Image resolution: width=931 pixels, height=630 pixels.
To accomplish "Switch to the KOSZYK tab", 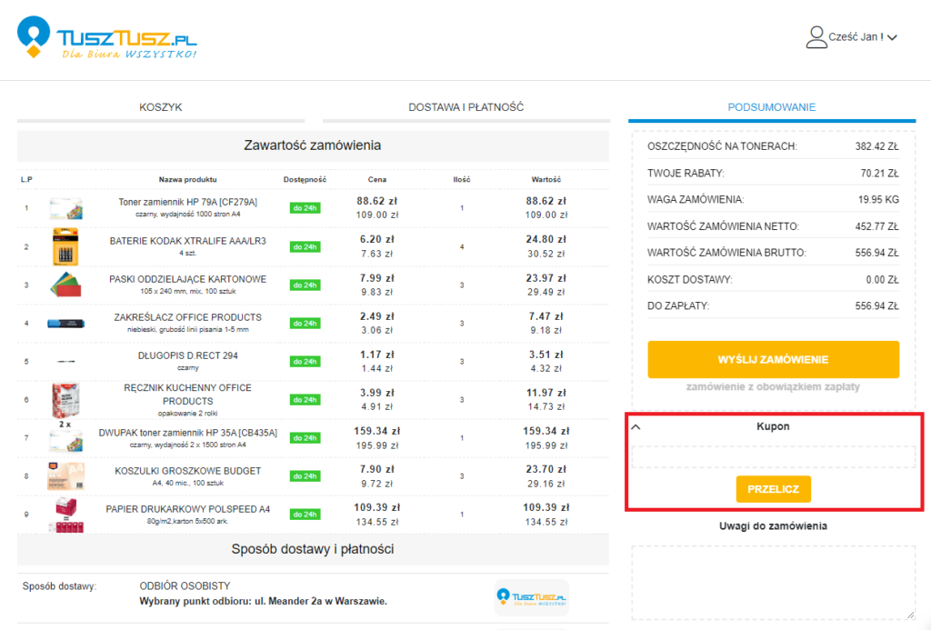I will tap(161, 107).
